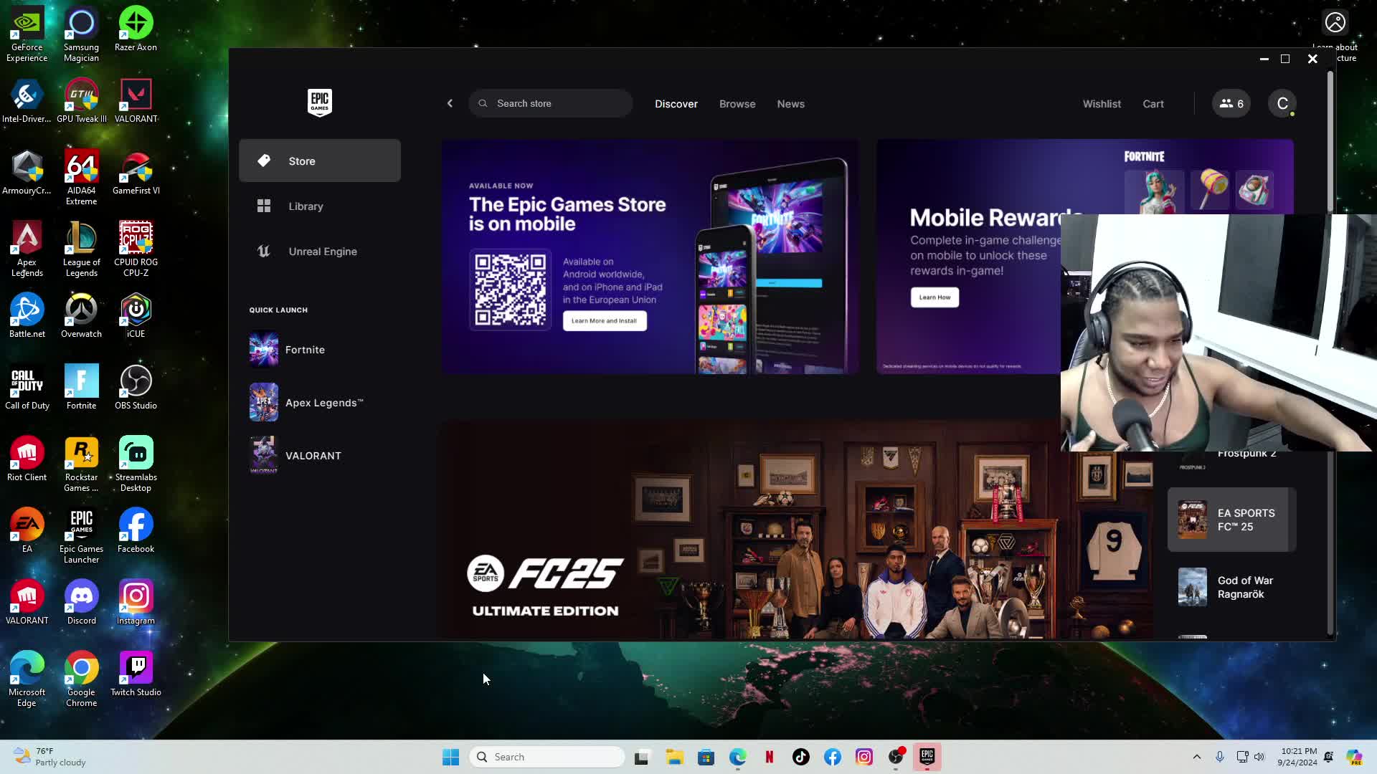Launch VALORANT from Quick Launch
The width and height of the screenshot is (1377, 774).
(x=320, y=456)
